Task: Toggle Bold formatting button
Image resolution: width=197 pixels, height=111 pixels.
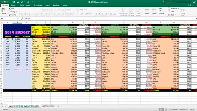Action: point(21,14)
